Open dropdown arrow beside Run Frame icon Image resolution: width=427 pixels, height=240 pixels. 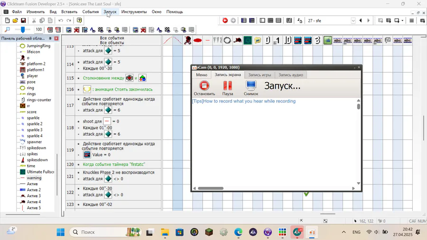pos(402,20)
